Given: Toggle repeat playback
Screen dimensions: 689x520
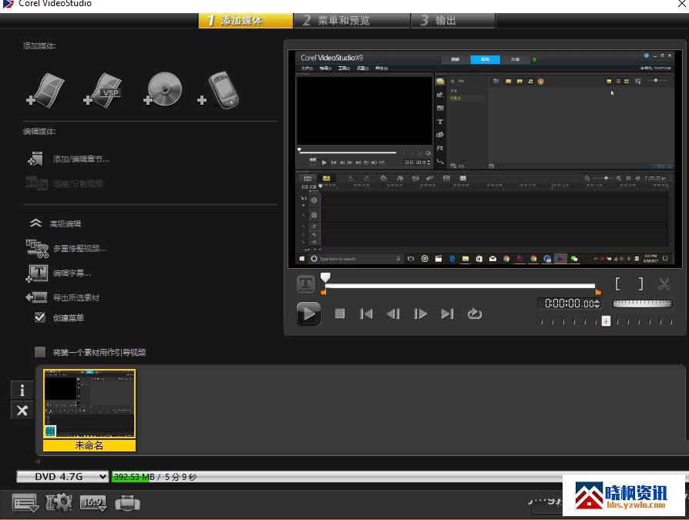Looking at the screenshot, I should (x=475, y=314).
